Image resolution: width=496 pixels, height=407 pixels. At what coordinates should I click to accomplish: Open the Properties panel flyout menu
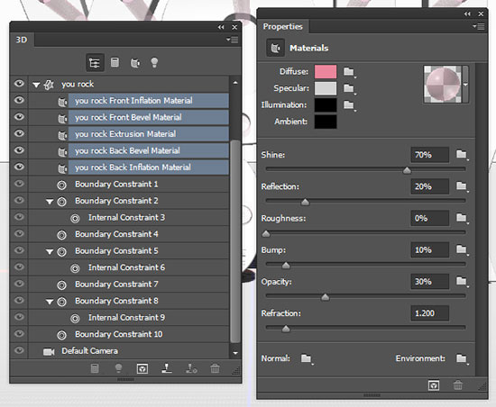pyautogui.click(x=479, y=26)
